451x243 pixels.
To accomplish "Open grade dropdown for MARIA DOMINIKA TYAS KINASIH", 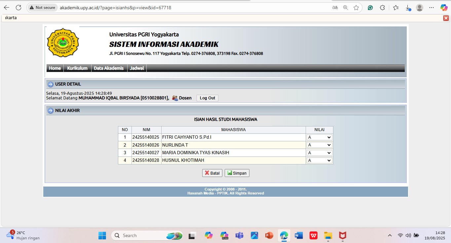I will point(319,153).
